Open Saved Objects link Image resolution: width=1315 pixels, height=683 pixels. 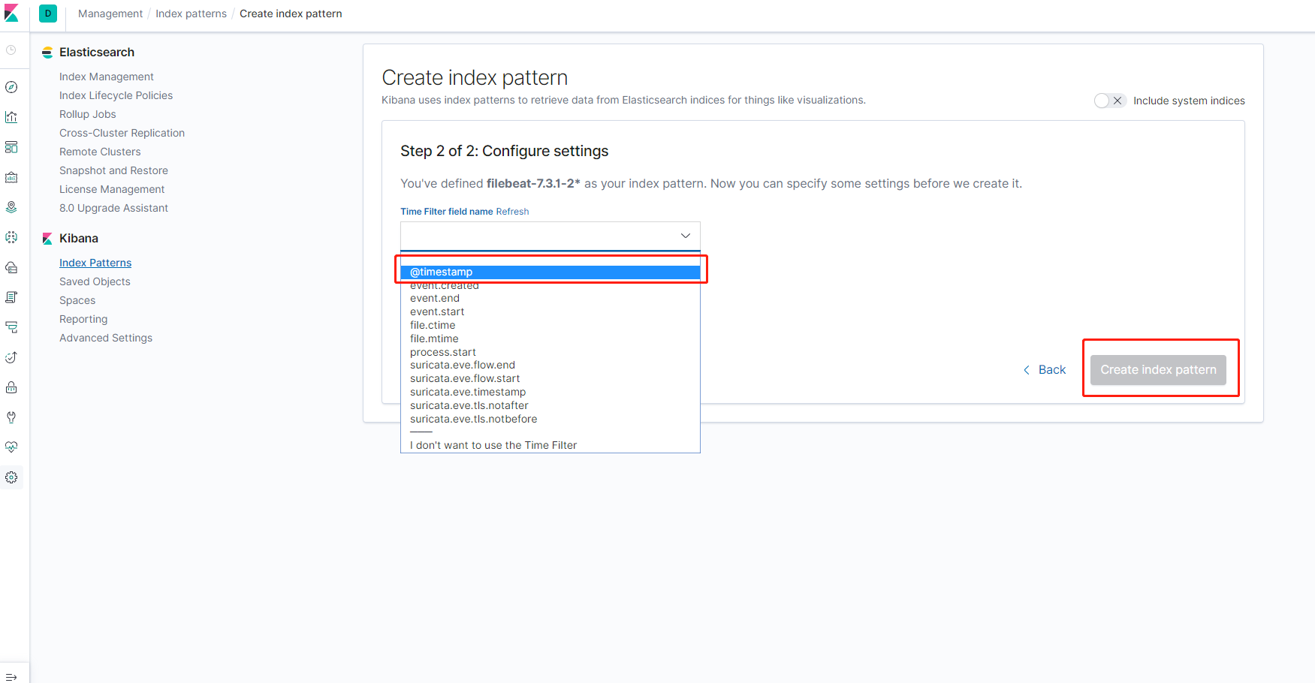click(x=95, y=281)
